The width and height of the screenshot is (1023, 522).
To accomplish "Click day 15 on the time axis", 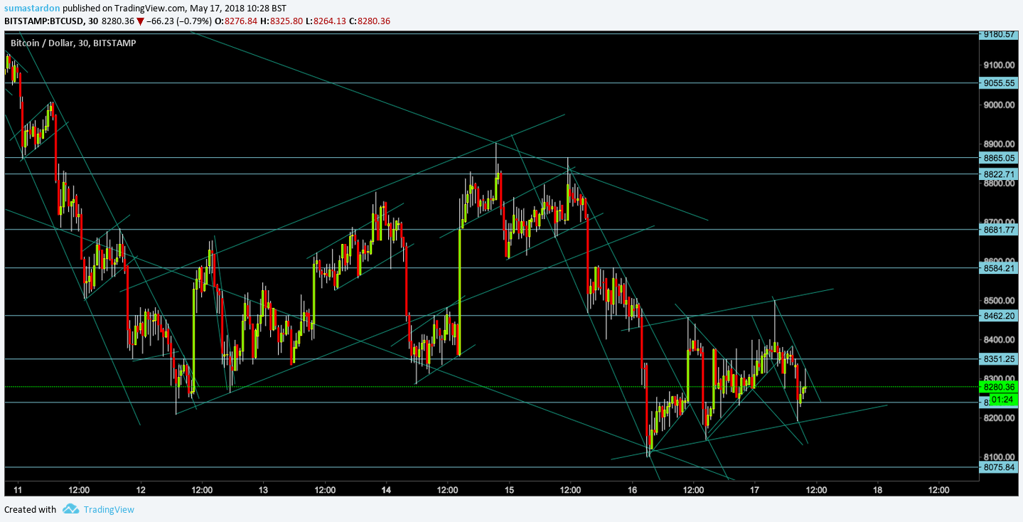I will tap(509, 489).
